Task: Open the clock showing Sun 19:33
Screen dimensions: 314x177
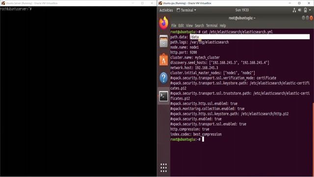Action: point(242,10)
